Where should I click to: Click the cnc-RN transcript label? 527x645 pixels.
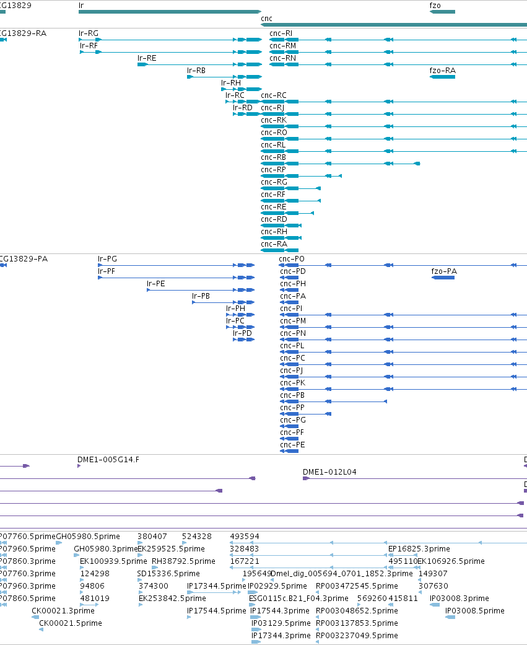[282, 58]
